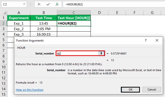The height and width of the screenshot is (97, 165).
Task: Select row 7 header
Action: click(x=4, y=51)
